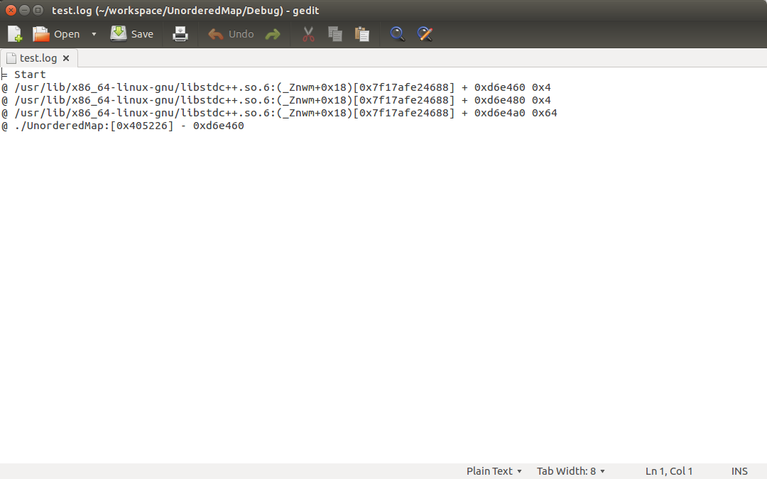The width and height of the screenshot is (767, 479).
Task: Click the Copy icon
Action: coord(335,34)
